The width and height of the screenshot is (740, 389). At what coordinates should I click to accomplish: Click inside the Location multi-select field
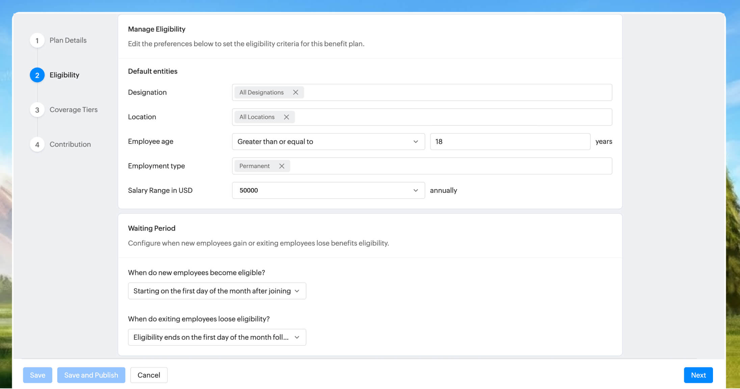coord(422,117)
